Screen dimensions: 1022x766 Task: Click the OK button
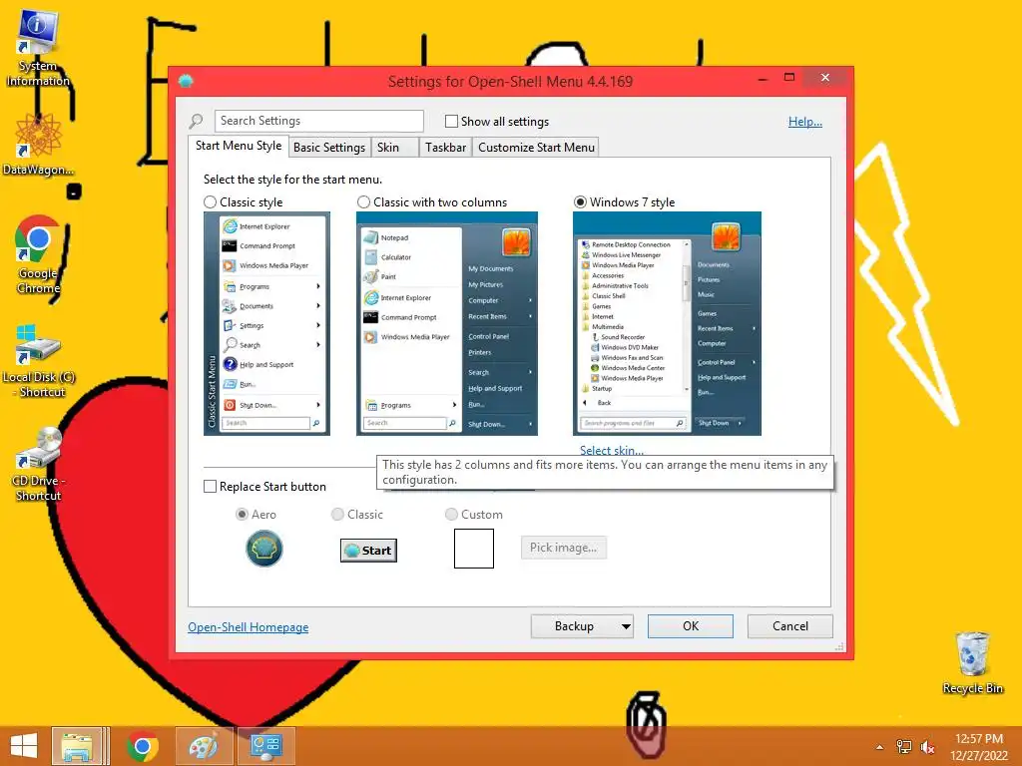(691, 626)
